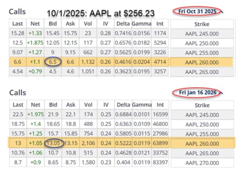The image size is (236, 172).
Task: Click the Strike header in October table
Action: coord(201,24)
